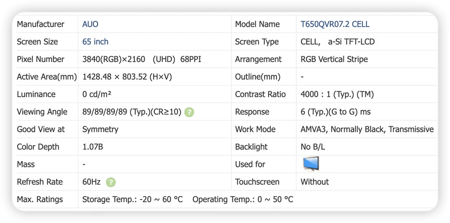Open the T650QVR07.2 CELL model link
This screenshot has height=223, width=450.
tap(335, 24)
